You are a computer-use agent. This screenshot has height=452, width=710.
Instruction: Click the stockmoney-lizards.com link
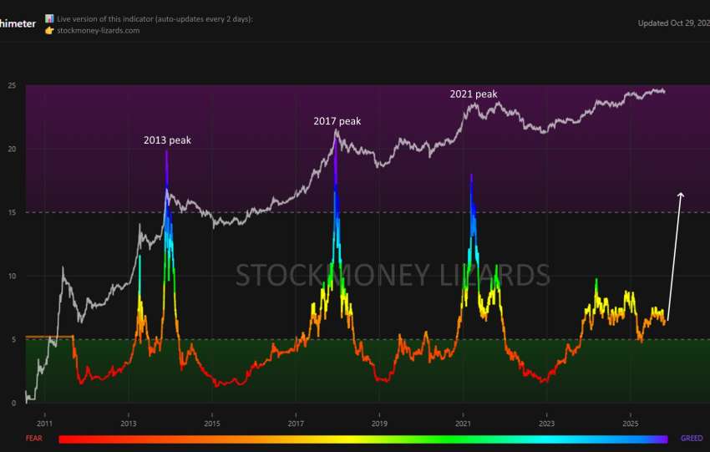click(98, 30)
